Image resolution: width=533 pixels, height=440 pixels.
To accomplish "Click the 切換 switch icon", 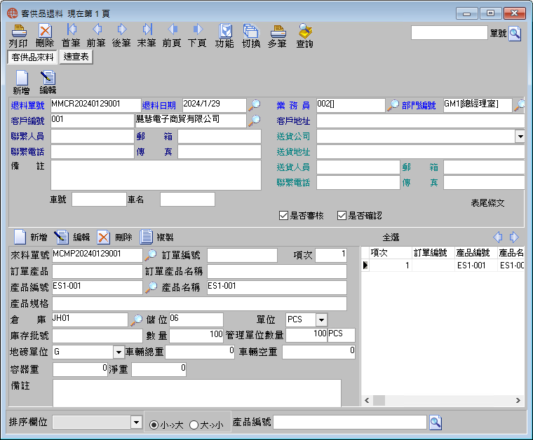I will click(251, 31).
